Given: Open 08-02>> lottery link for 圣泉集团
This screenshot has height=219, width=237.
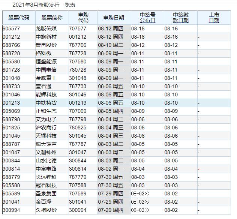Looking at the screenshot, I should 140,193.
